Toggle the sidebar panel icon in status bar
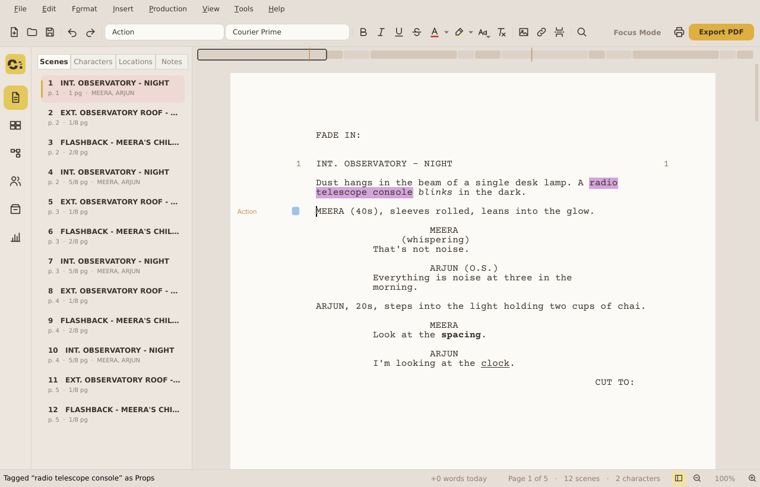This screenshot has height=487, width=760. click(x=679, y=478)
